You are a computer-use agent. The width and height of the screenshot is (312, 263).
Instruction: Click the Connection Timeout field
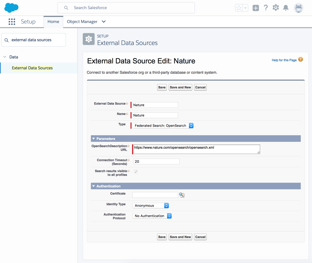[157, 161]
